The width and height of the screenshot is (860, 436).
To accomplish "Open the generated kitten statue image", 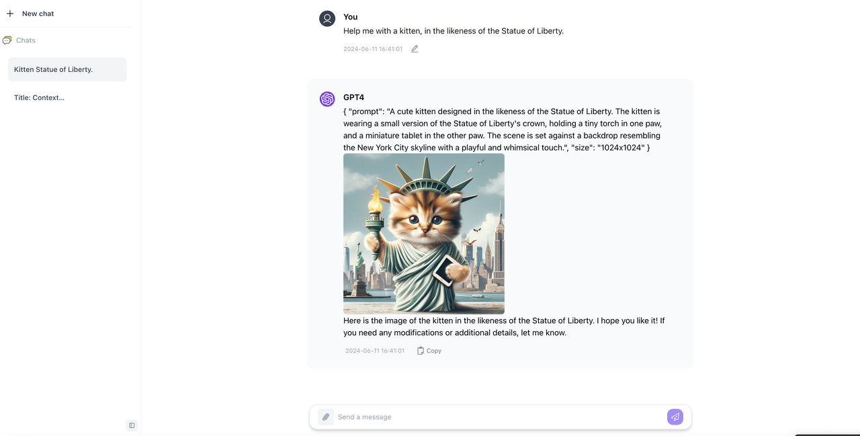I will click(424, 233).
